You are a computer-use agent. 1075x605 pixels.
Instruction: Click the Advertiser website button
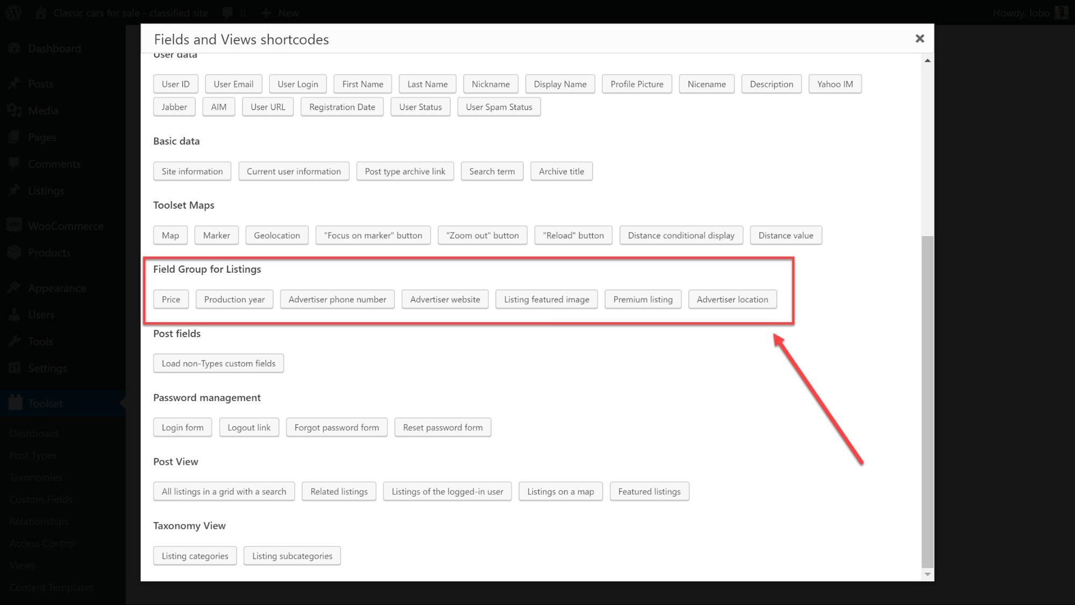(445, 300)
